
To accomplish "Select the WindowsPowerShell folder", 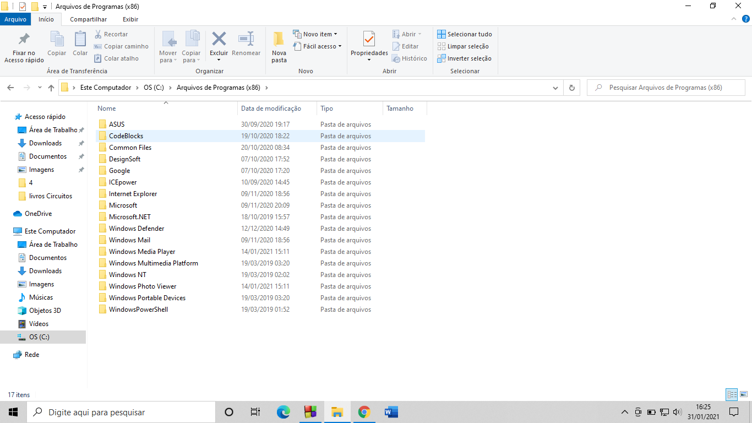I will click(260, 310).
